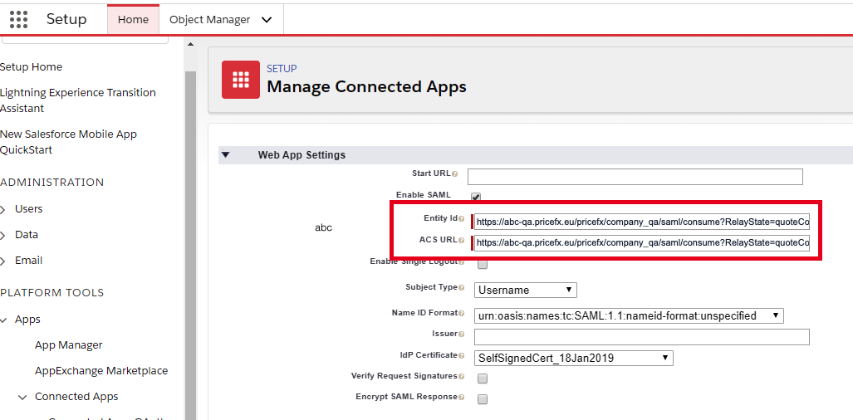Open the Object Manager tab
The height and width of the screenshot is (420, 853).
[209, 19]
